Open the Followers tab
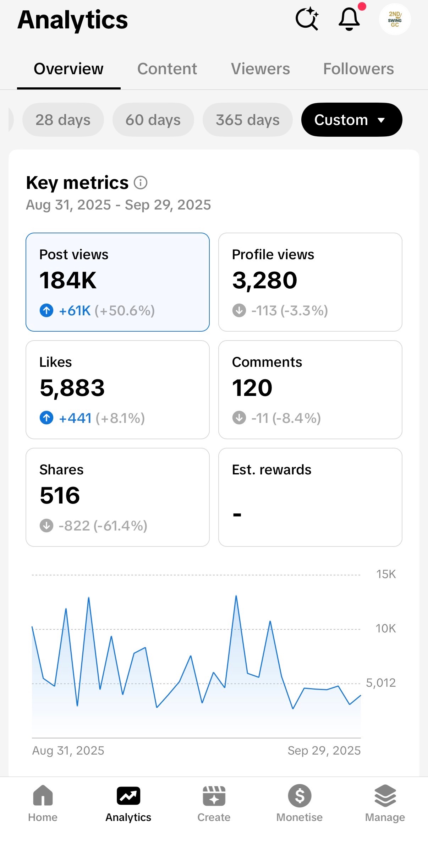The image size is (428, 865). pos(358,69)
